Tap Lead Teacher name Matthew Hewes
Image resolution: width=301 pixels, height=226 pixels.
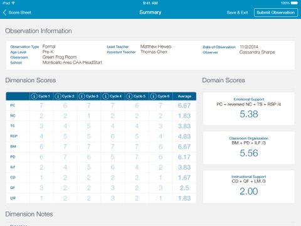point(156,46)
